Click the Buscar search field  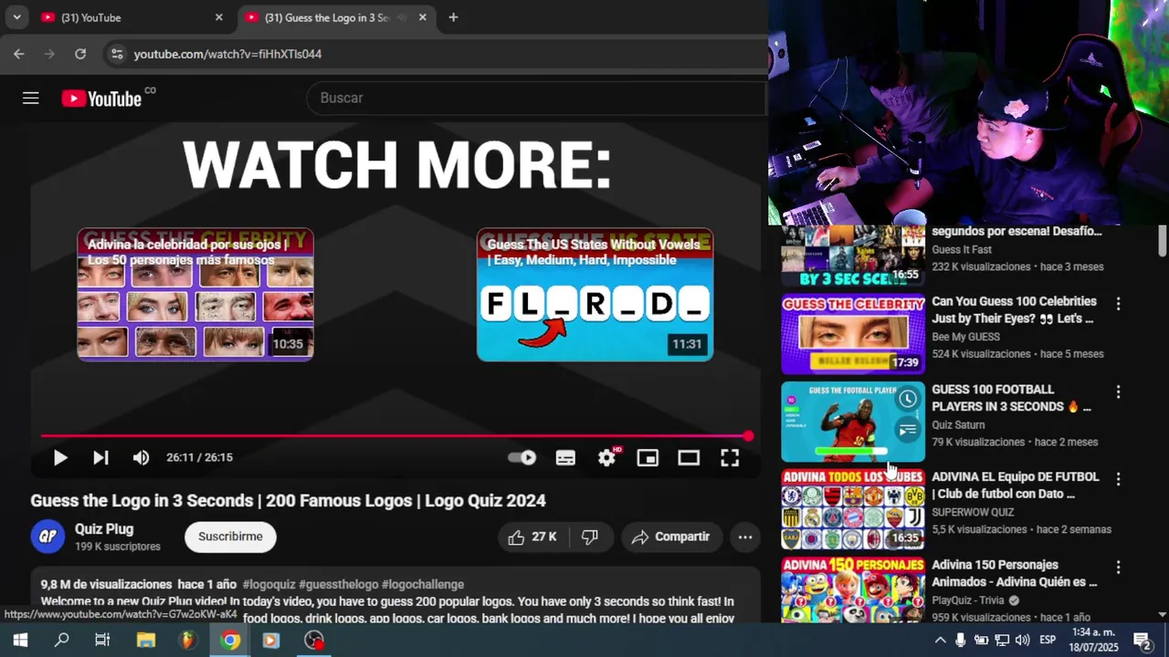tap(537, 98)
